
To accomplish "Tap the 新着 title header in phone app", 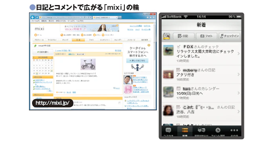I will point(202,25).
